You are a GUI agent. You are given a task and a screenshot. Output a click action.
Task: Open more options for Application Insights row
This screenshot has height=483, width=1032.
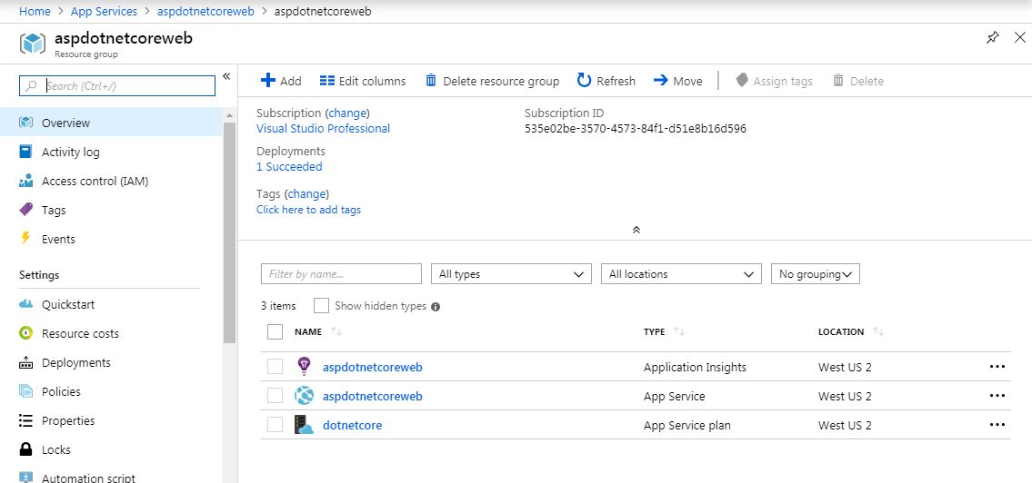tap(997, 367)
